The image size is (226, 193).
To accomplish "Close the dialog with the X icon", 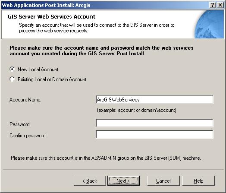I will click(220, 5).
